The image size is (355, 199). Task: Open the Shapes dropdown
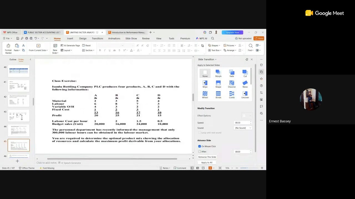214,45
